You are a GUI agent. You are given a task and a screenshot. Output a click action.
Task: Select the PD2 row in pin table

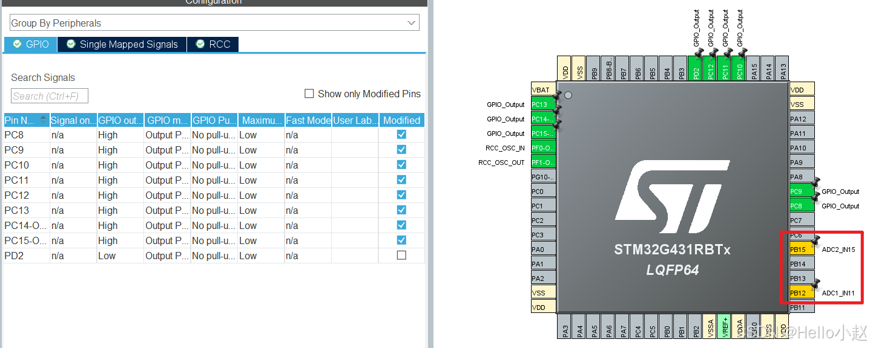point(214,256)
